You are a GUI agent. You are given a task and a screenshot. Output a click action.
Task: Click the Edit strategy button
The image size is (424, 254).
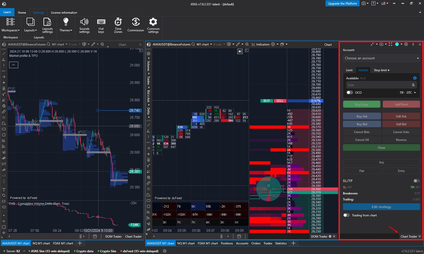click(x=381, y=207)
